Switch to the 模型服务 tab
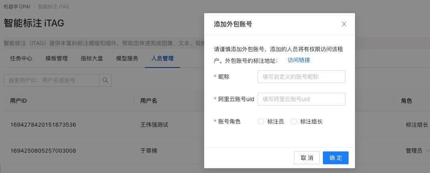The height and width of the screenshot is (173, 430). (127, 58)
